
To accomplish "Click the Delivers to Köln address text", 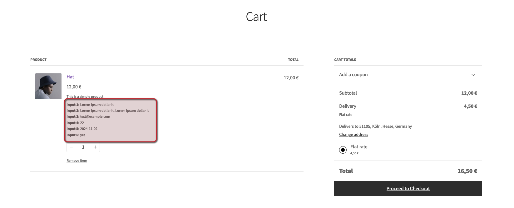I will pos(375,126).
